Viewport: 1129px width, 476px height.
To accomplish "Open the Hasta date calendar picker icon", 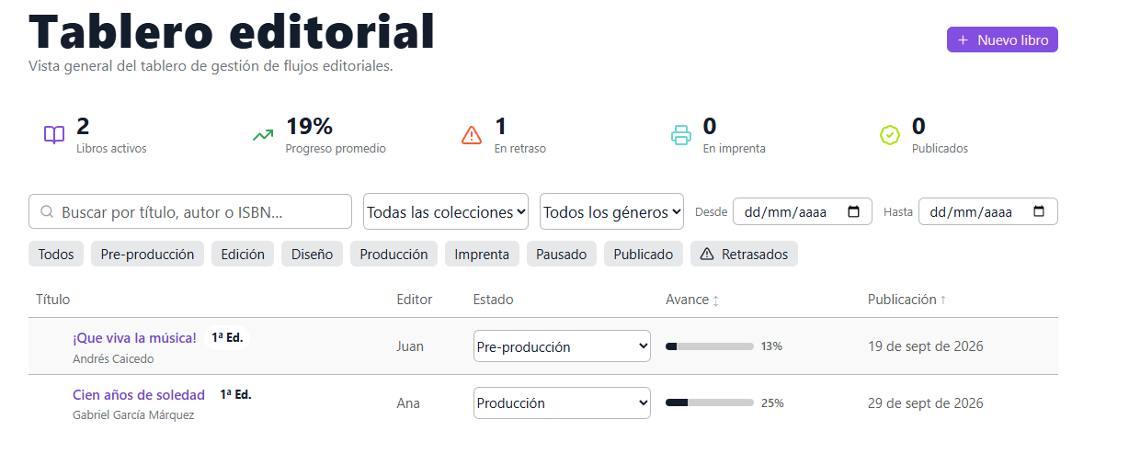I will click(x=1039, y=211).
